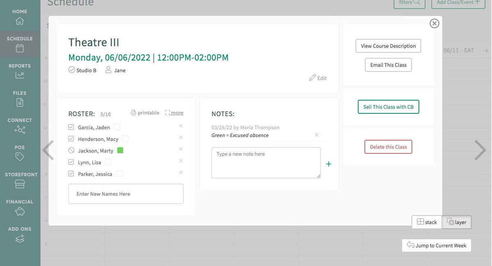This screenshot has width=492, height=266.
Task: Open Connect network section
Action: point(20,126)
